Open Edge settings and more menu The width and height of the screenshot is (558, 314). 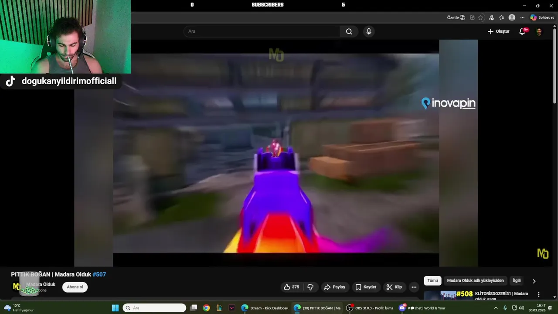click(x=522, y=17)
